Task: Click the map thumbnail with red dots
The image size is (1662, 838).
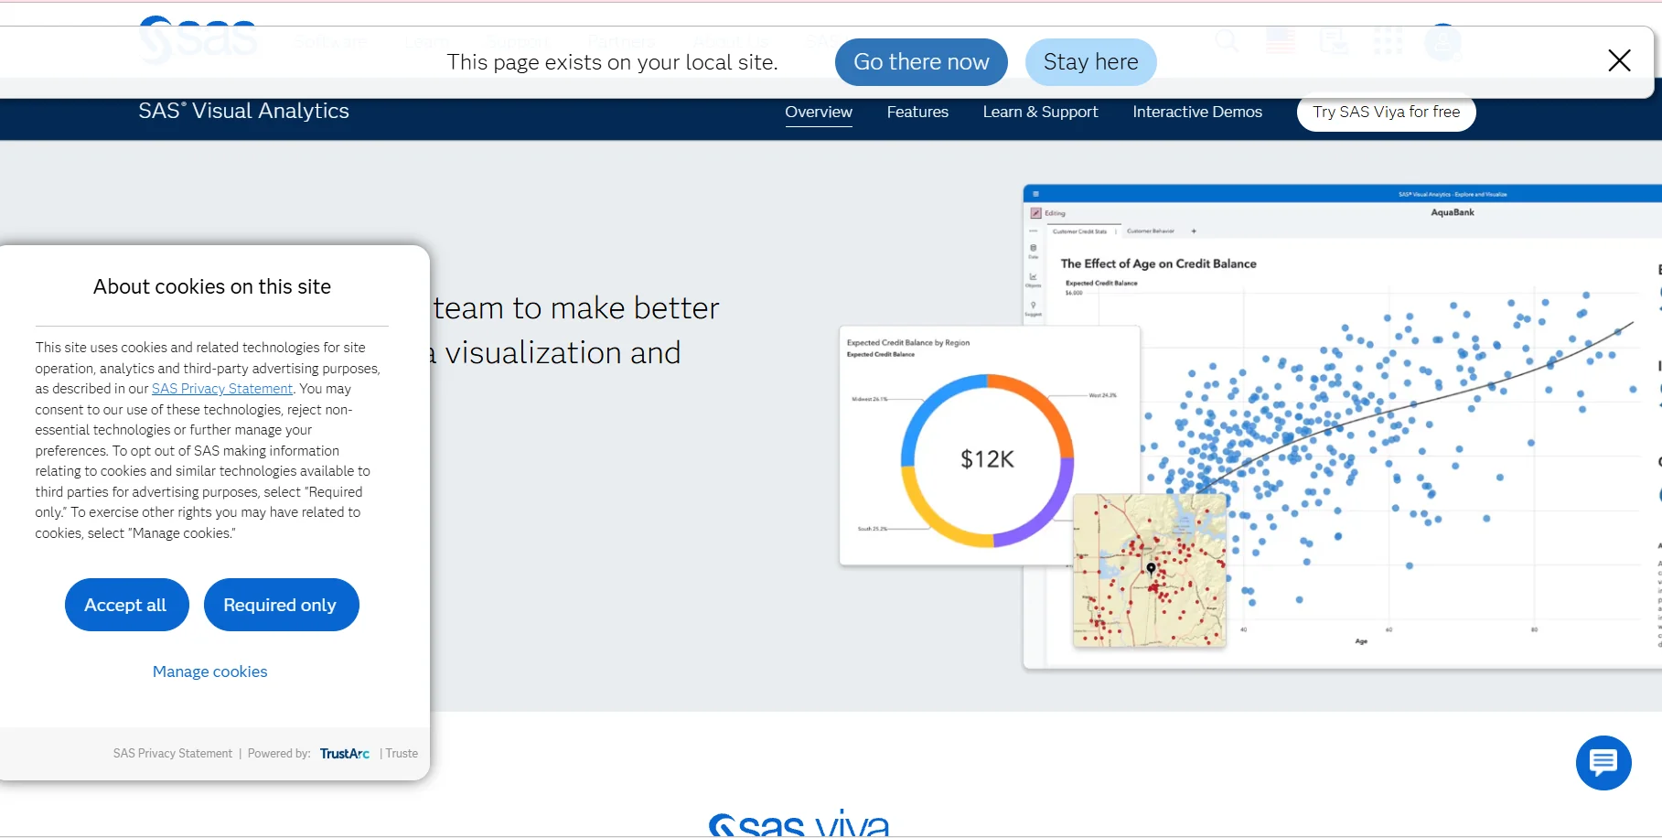Action: [x=1149, y=571]
